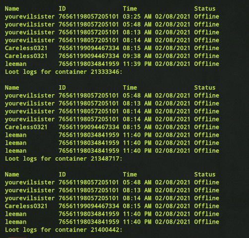Image resolution: width=249 pixels, height=238 pixels.
Task: Click the second table's 'Status' header
Action: pyautogui.click(x=205, y=88)
